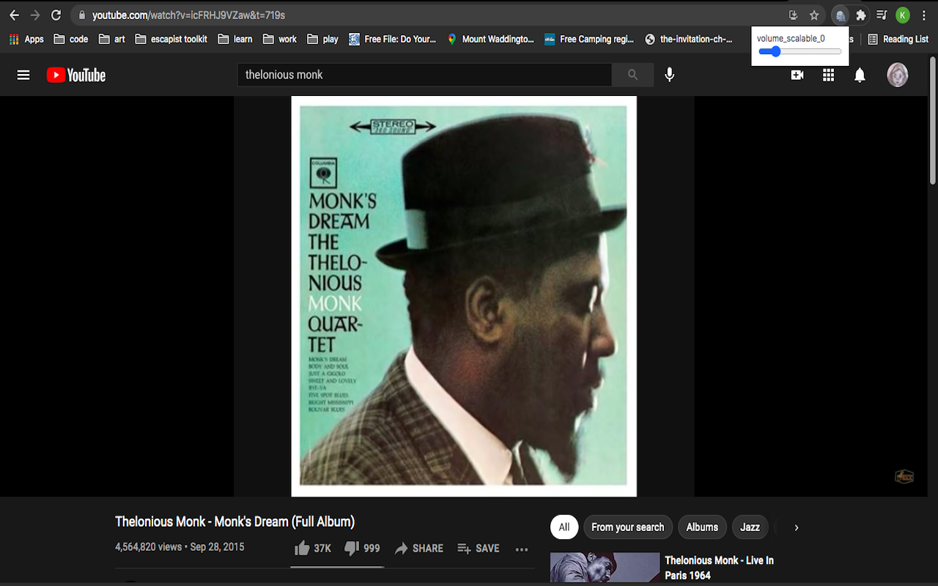Select the Jazz filter chip
This screenshot has height=586, width=938.
750,527
